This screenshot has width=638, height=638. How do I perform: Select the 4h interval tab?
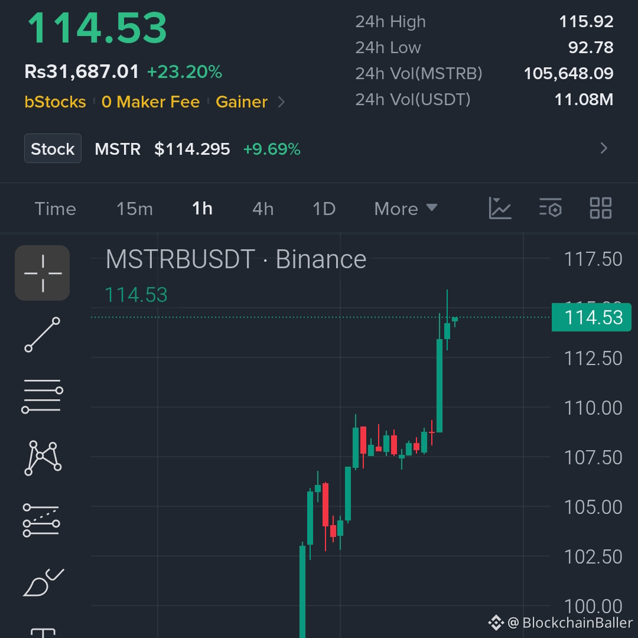pyautogui.click(x=263, y=209)
